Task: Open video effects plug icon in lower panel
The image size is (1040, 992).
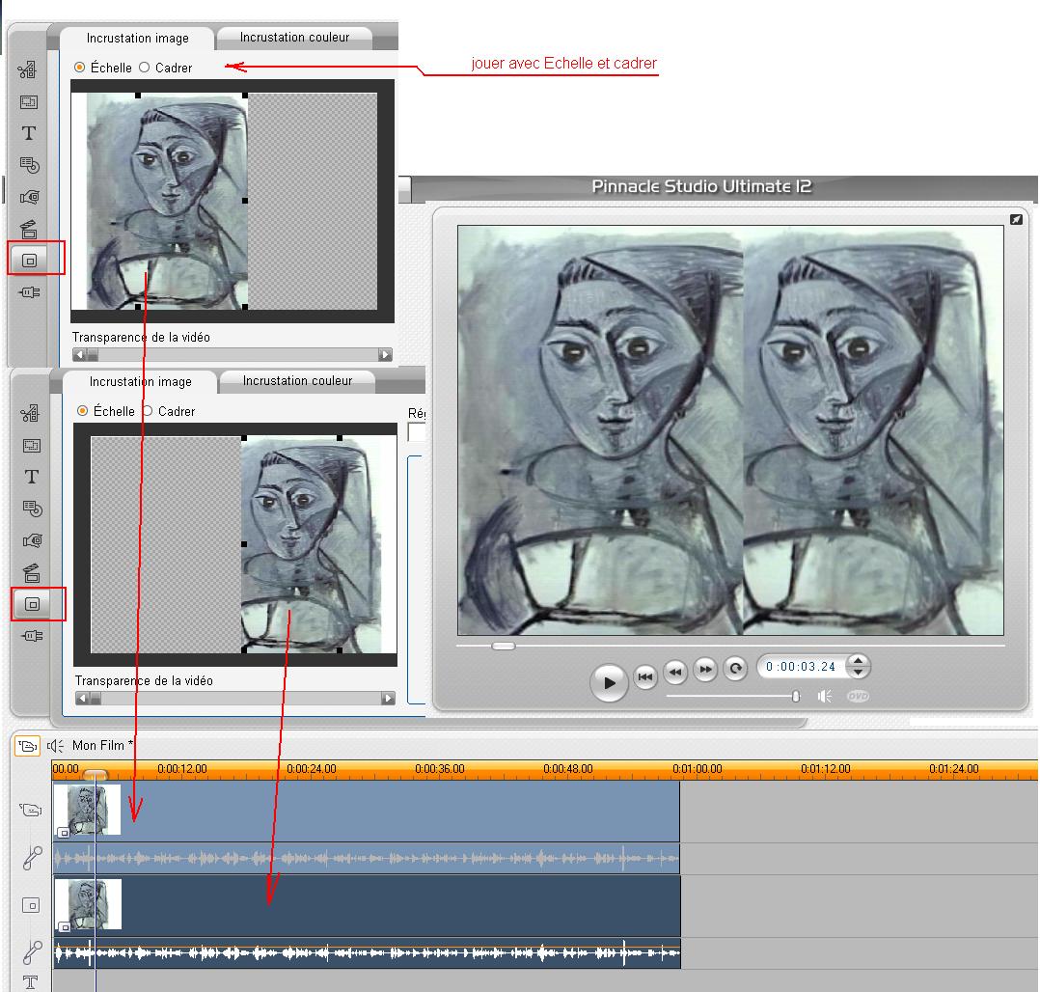Action: (32, 636)
